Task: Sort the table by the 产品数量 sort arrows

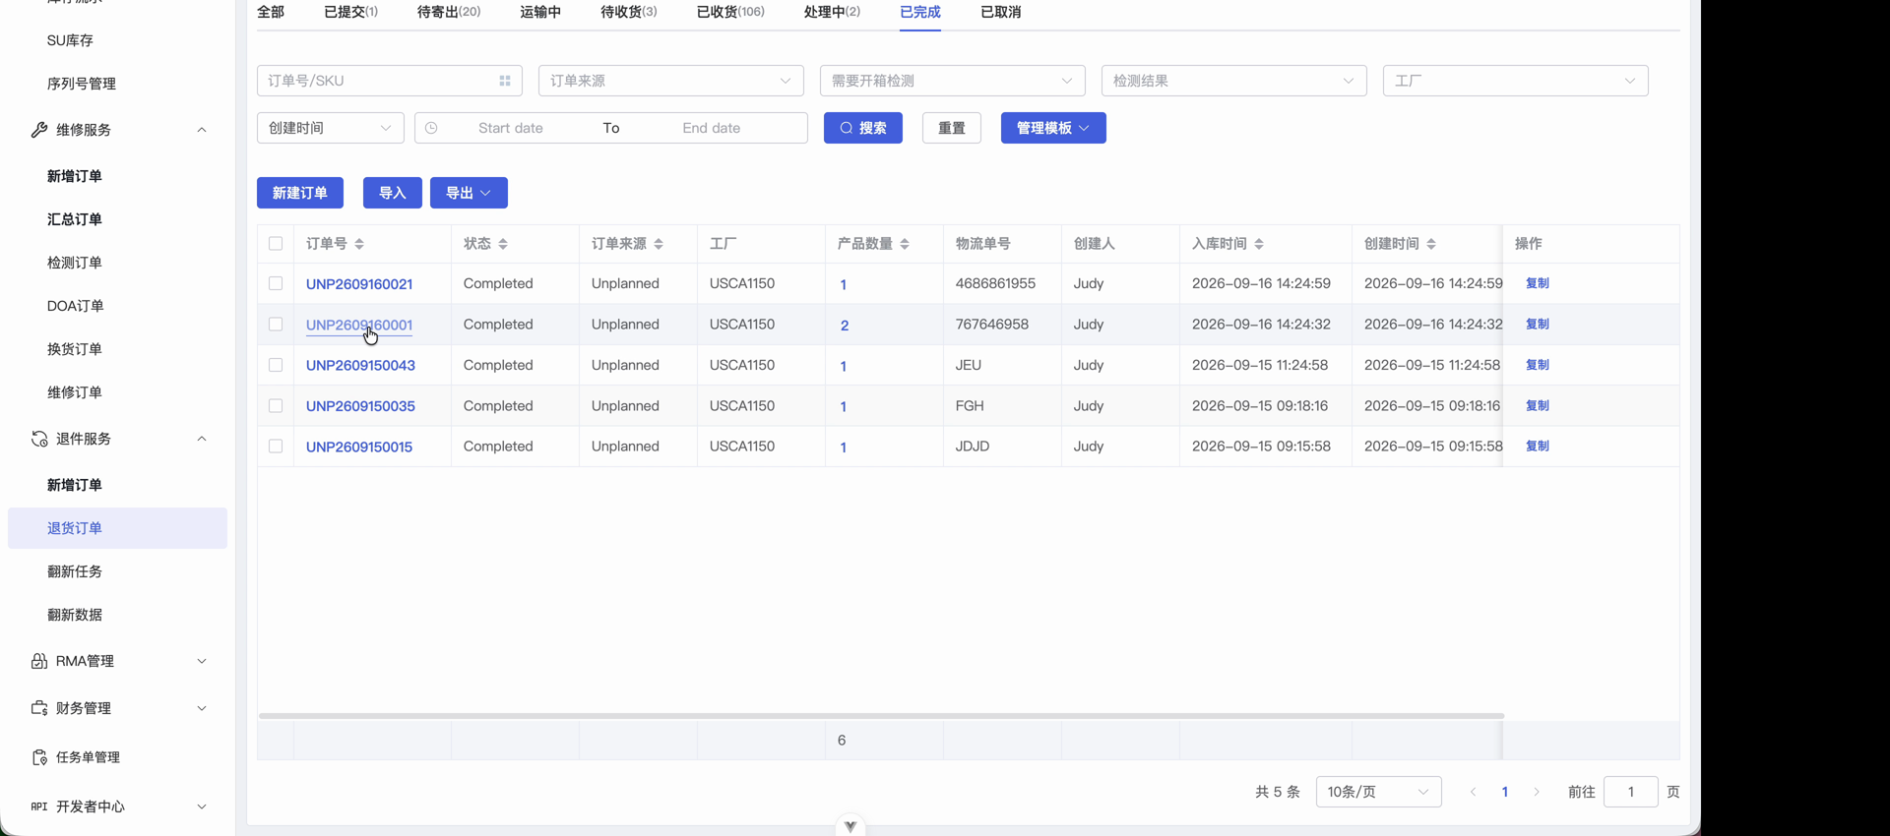Action: (x=905, y=244)
